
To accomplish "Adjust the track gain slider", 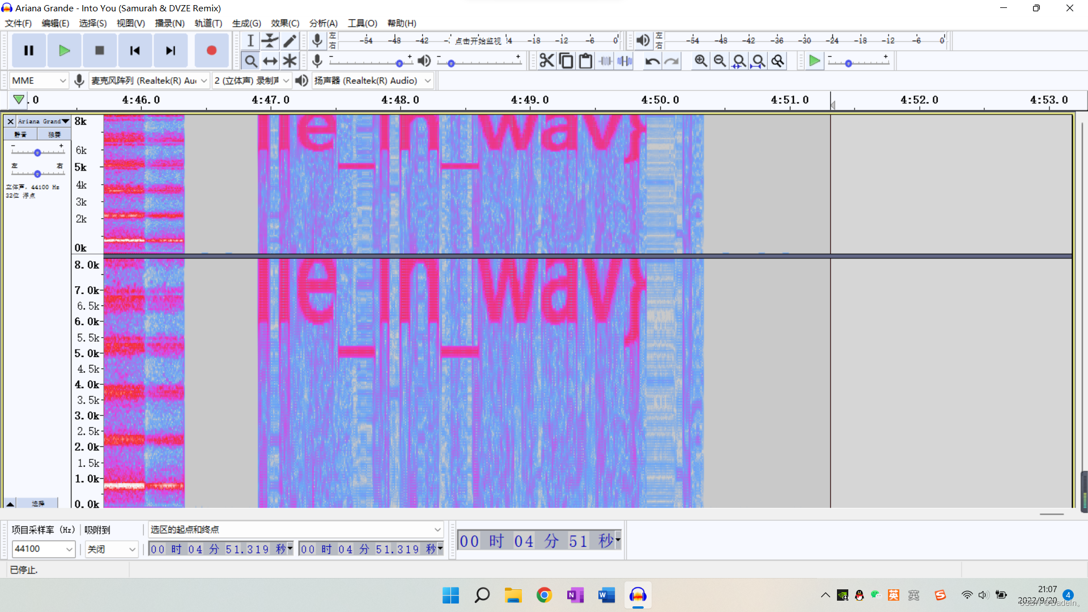I will coord(37,151).
